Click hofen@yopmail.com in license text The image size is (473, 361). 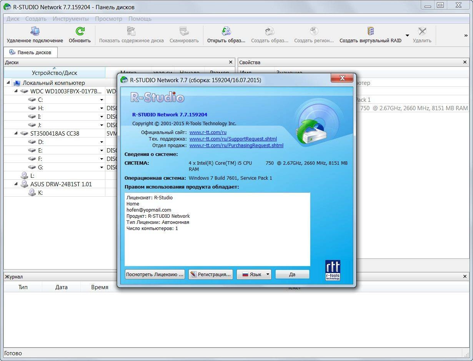[149, 210]
